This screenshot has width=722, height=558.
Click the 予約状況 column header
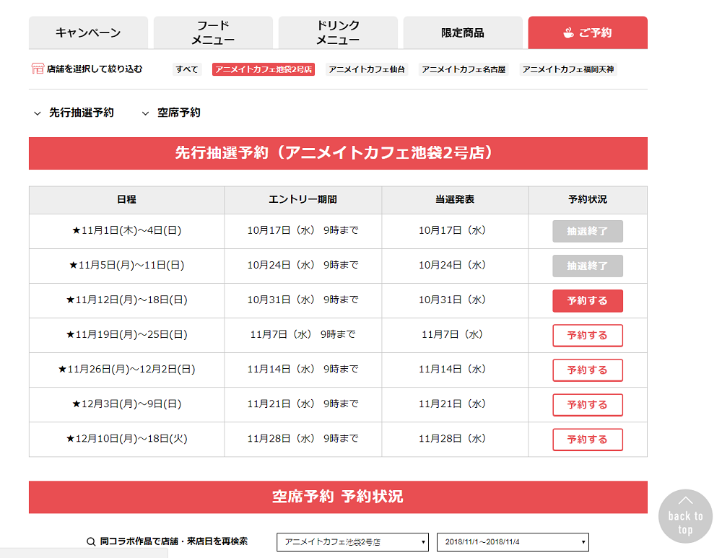(588, 200)
